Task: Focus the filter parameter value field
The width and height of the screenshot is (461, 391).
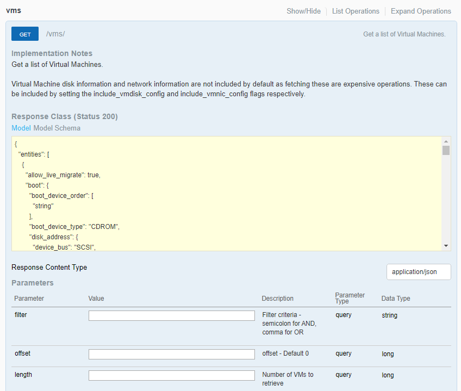Action: click(x=171, y=316)
